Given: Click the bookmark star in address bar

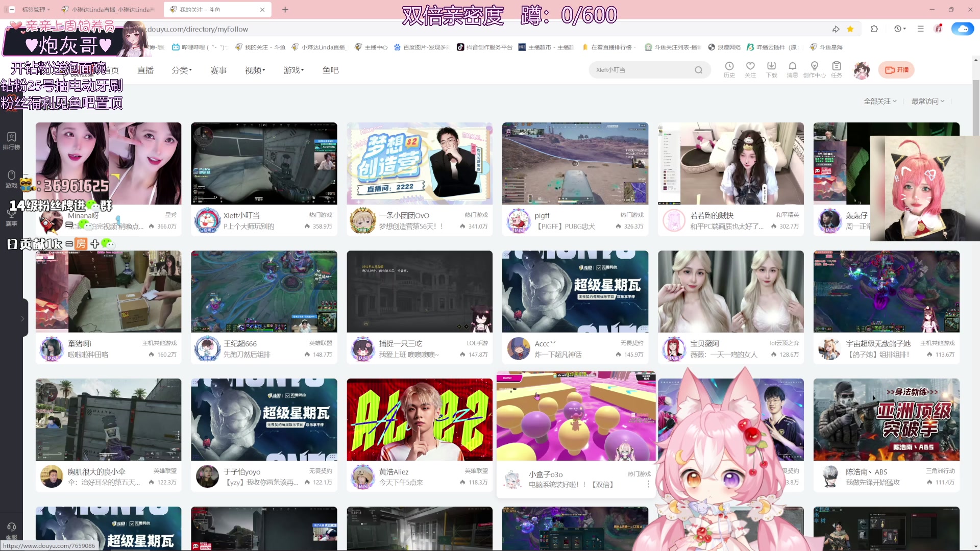Looking at the screenshot, I should (x=850, y=29).
